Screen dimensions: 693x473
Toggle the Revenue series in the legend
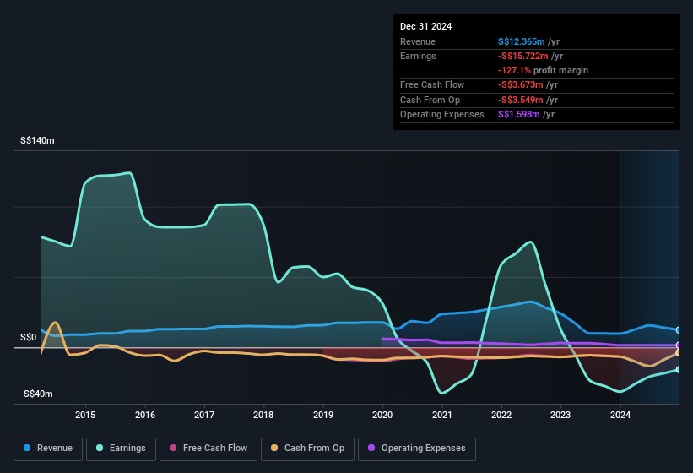click(x=48, y=449)
